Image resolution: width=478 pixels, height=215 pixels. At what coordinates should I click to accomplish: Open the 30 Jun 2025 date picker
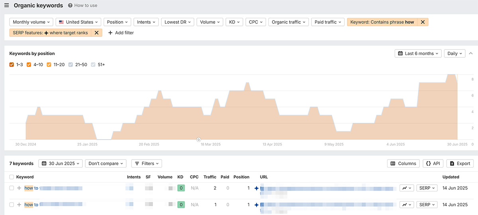click(x=61, y=164)
